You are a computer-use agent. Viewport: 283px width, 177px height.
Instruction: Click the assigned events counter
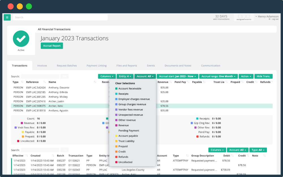point(244,17)
